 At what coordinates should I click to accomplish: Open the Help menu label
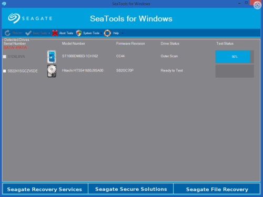(116, 33)
